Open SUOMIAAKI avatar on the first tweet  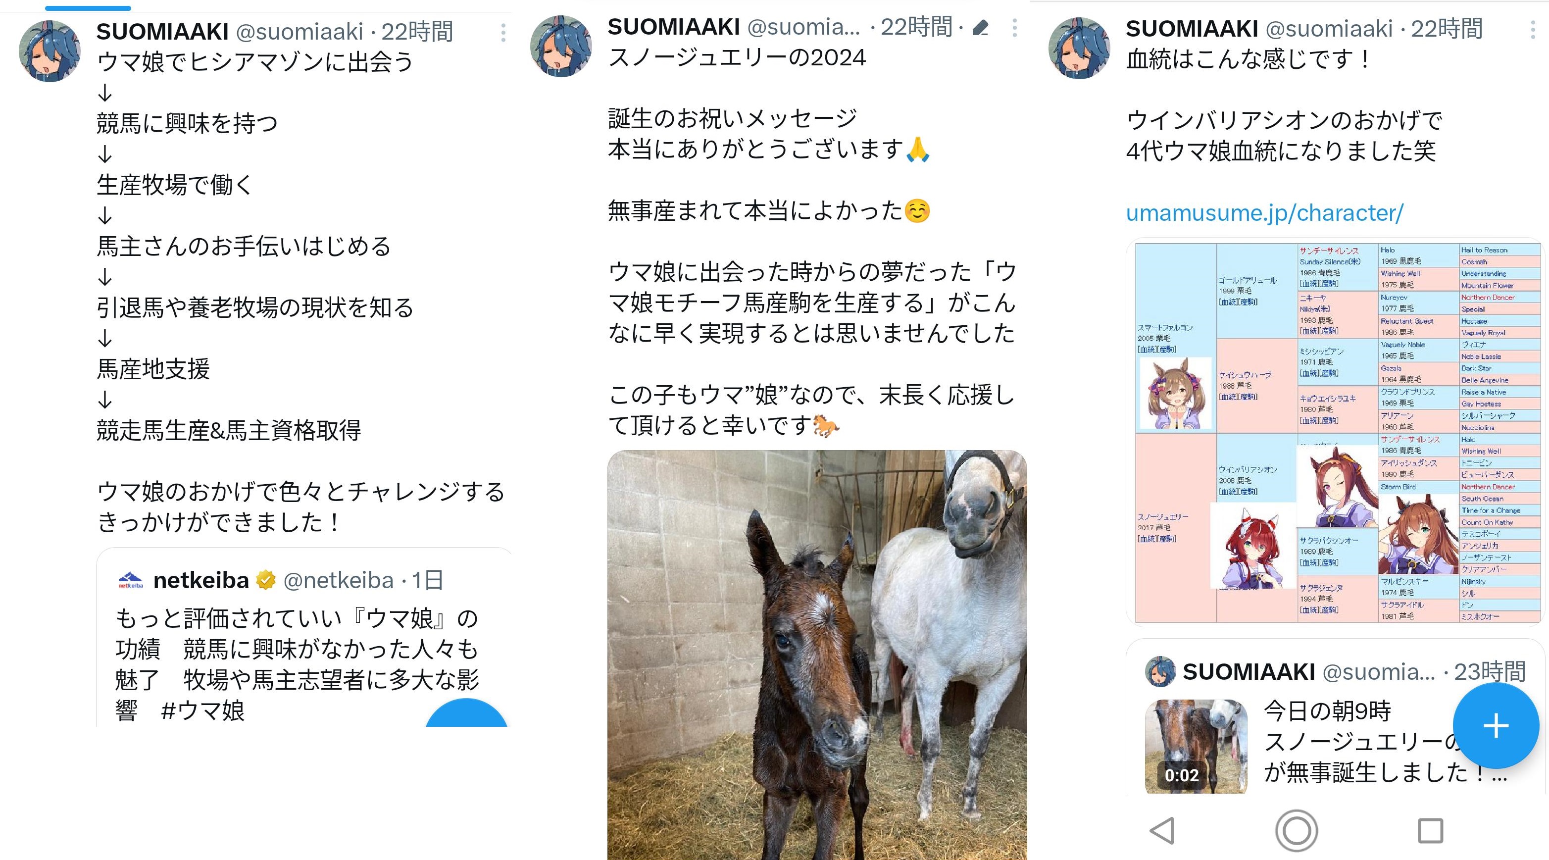tap(50, 51)
